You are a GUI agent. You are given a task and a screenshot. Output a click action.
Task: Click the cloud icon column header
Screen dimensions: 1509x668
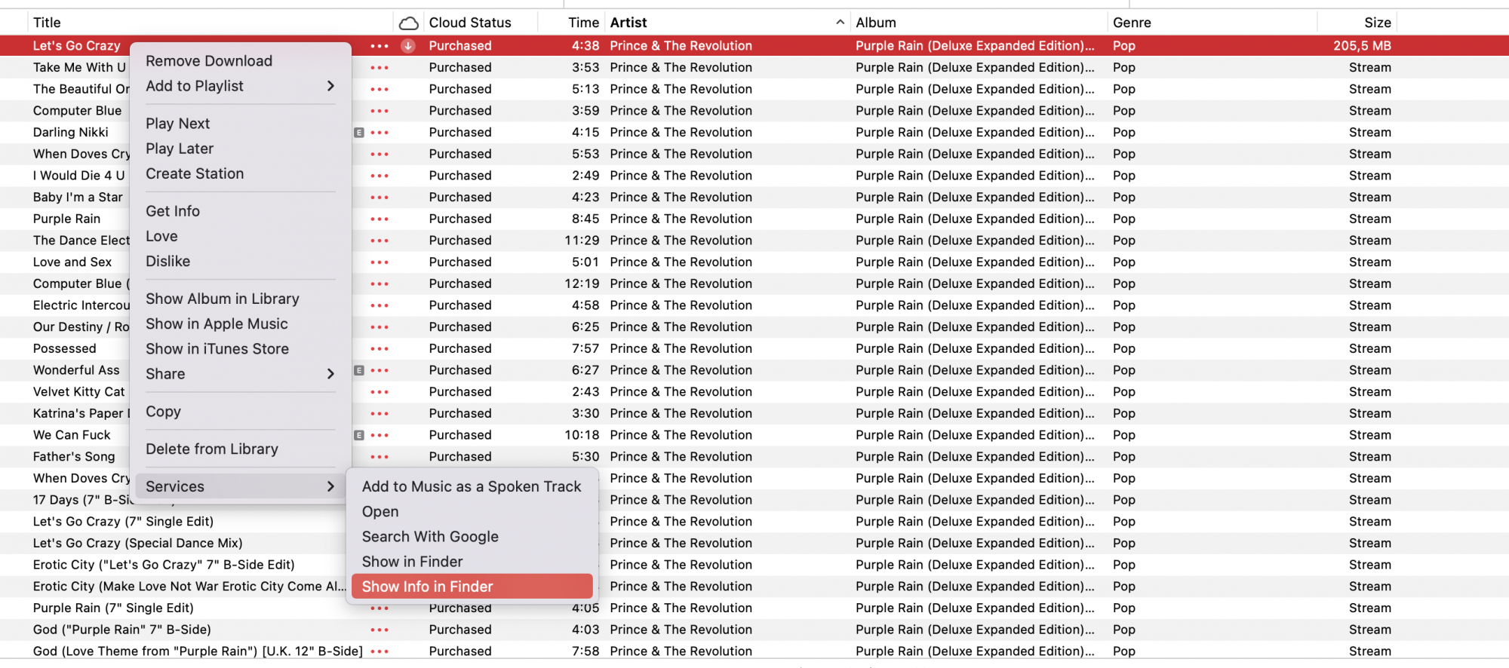(x=408, y=23)
